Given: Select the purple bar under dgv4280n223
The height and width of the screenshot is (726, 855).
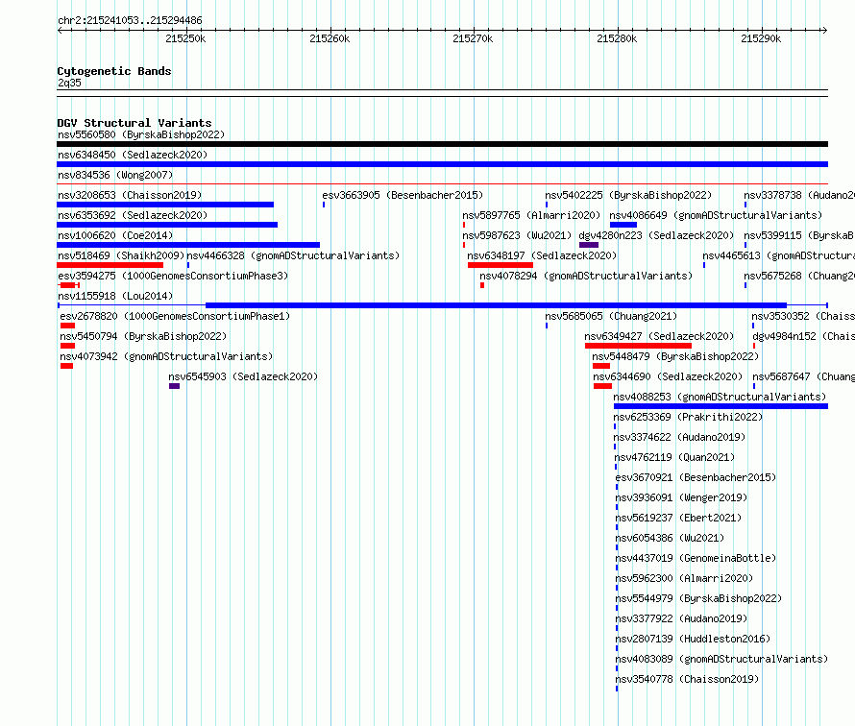Looking at the screenshot, I should [589, 245].
